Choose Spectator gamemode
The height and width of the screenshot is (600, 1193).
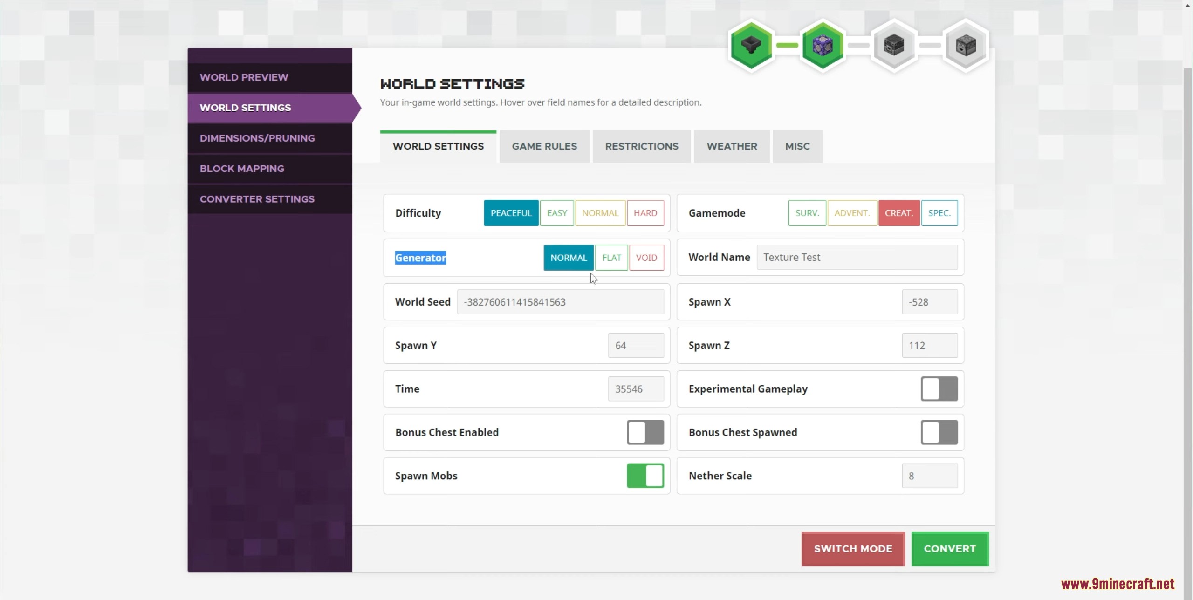point(939,213)
